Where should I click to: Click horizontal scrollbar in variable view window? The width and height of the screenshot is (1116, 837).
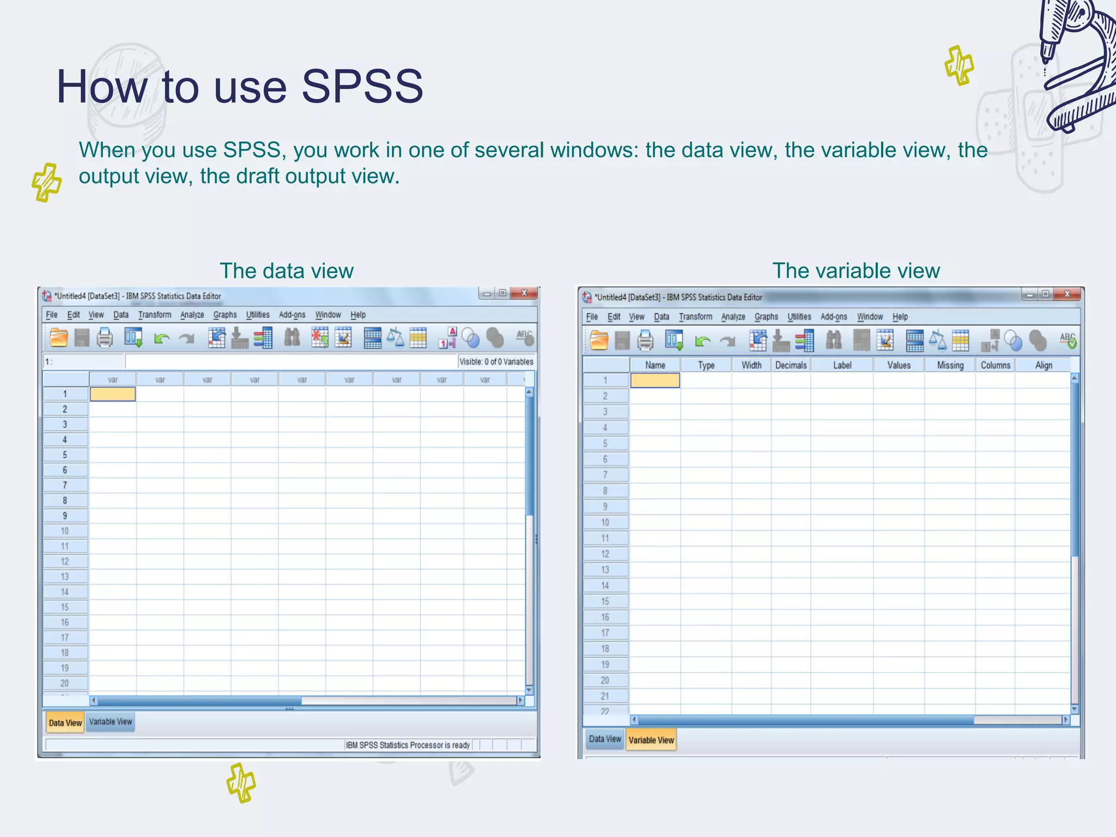(850, 720)
